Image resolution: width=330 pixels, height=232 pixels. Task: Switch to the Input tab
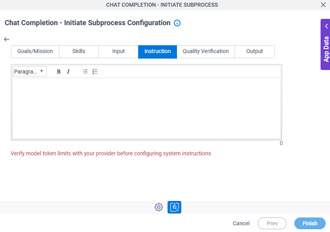tap(119, 52)
